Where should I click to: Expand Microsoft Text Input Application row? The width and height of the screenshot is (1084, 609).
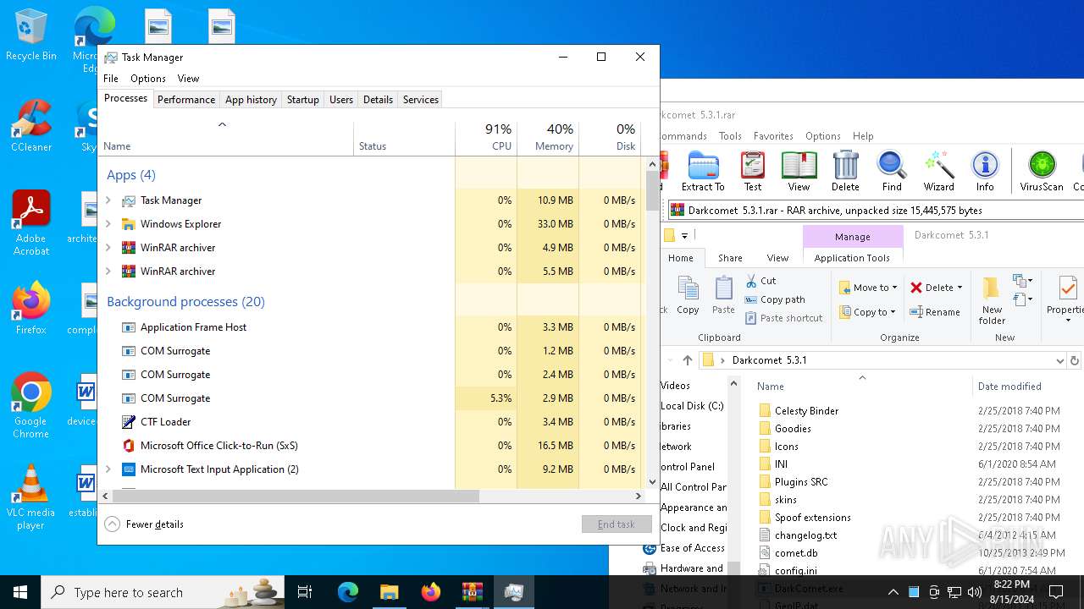pos(108,469)
